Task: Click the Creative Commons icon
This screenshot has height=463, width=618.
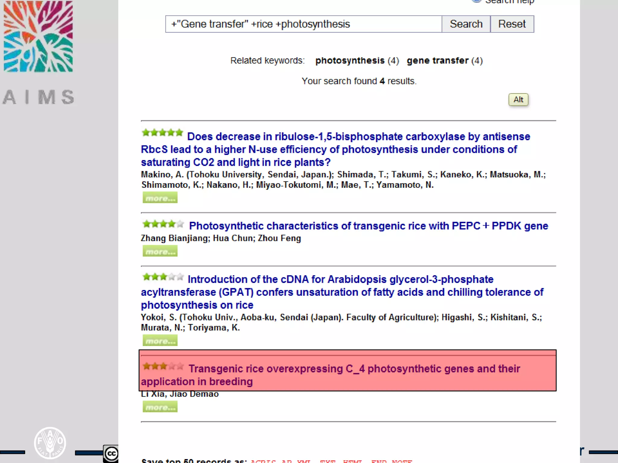Action: pyautogui.click(x=111, y=454)
